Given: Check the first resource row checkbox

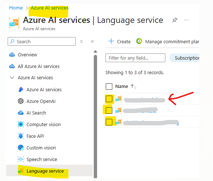Looking at the screenshot, I should point(109,99).
